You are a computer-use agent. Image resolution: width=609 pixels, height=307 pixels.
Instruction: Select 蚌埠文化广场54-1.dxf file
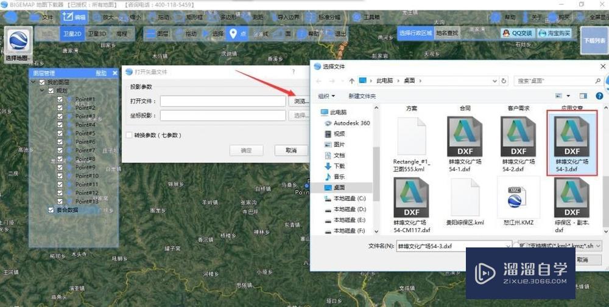tap(465, 145)
